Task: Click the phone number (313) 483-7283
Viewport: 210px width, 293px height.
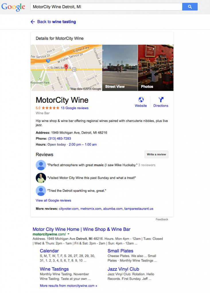Action: tap(60, 138)
